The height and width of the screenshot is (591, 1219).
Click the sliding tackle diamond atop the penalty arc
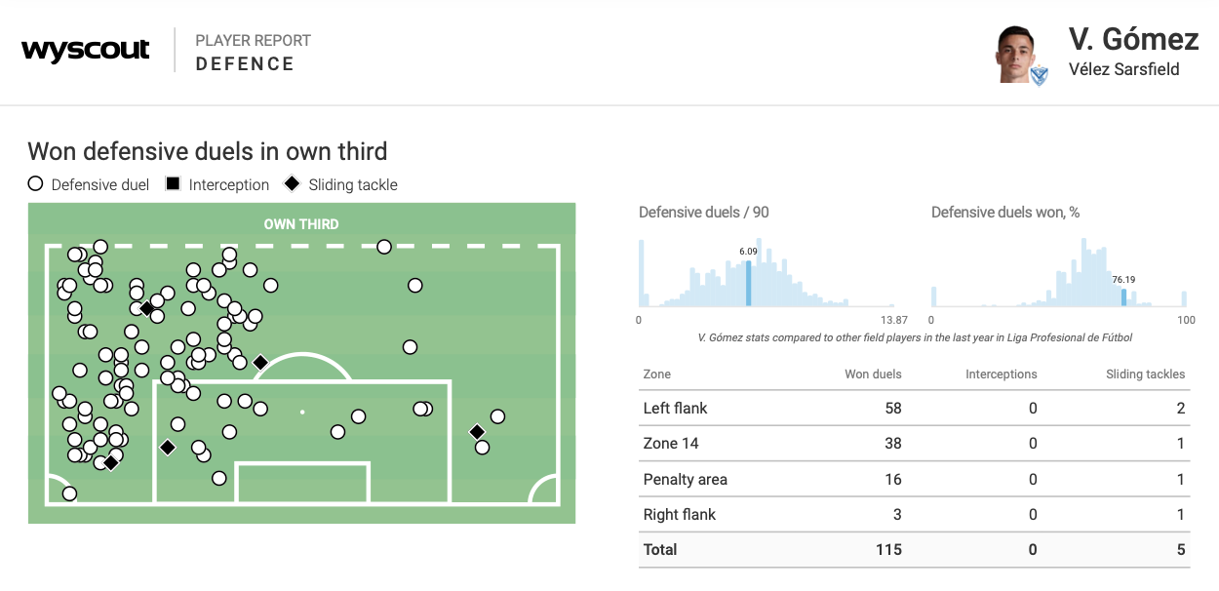[260, 363]
